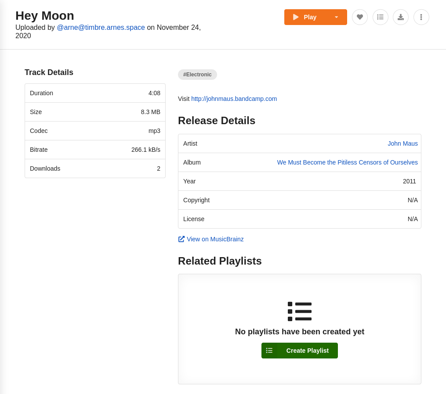Click the Bitrate value 266.1 kB/s
This screenshot has height=394, width=446.
[145, 150]
